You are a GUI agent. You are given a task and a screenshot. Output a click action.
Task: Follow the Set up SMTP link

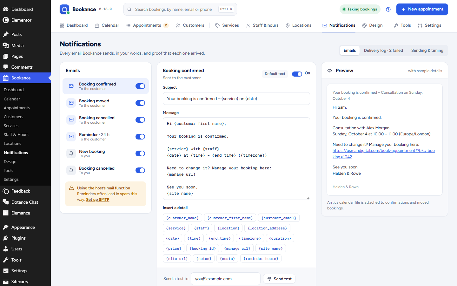coord(98,200)
